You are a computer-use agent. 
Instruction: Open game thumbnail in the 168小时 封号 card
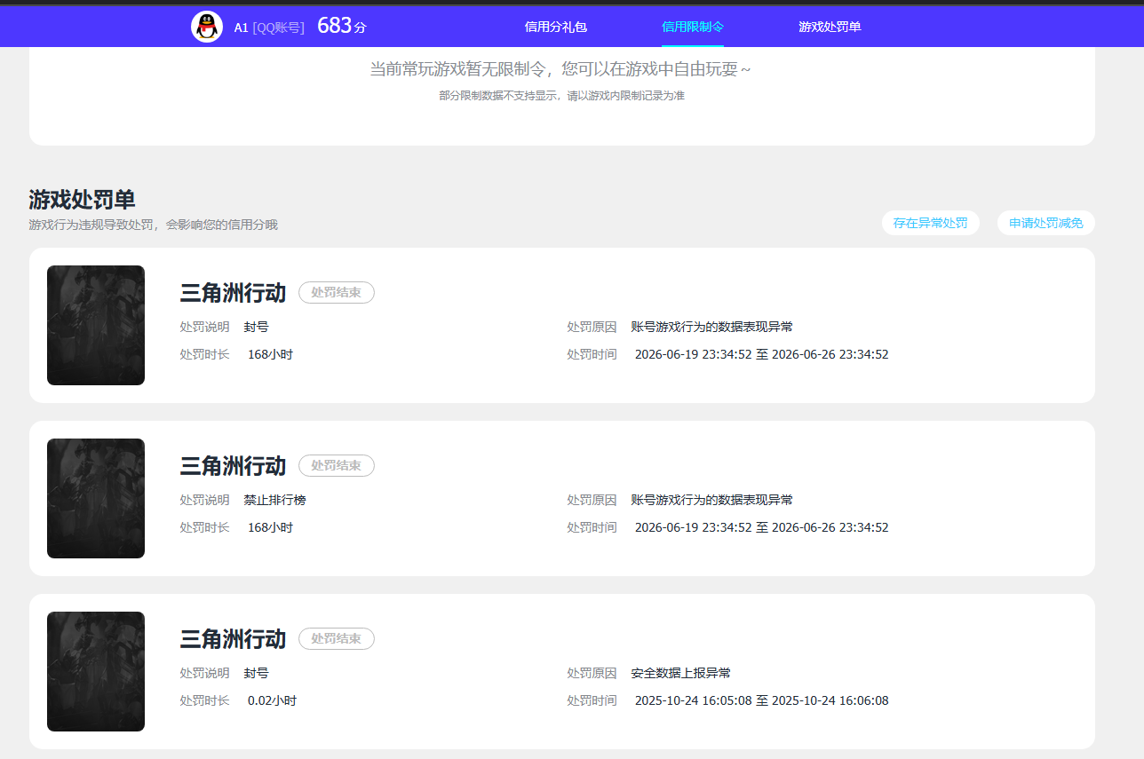(96, 325)
